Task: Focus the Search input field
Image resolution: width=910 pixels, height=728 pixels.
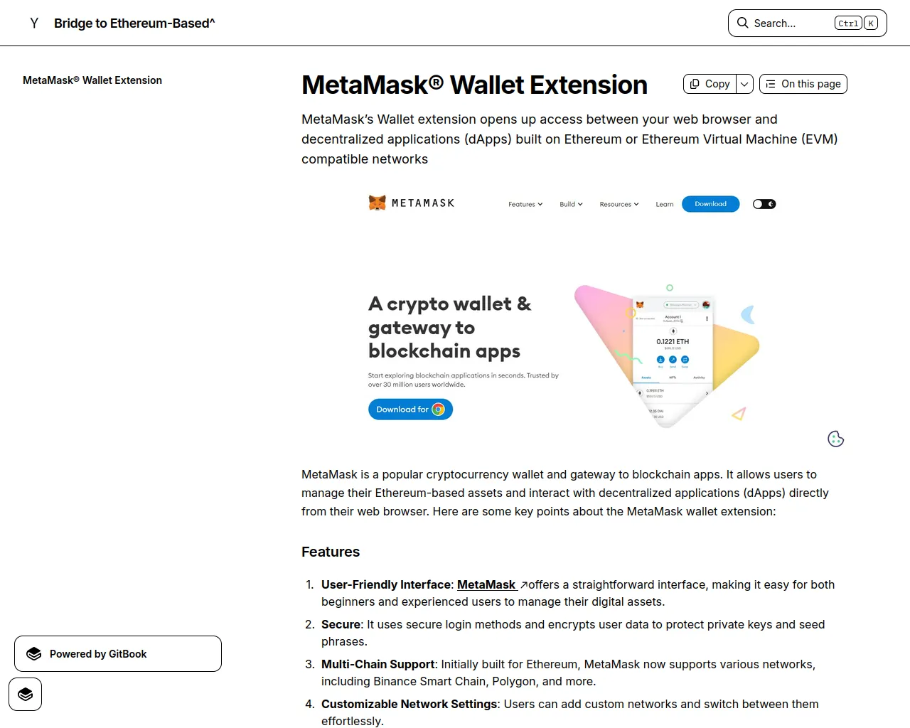Action: (x=808, y=23)
